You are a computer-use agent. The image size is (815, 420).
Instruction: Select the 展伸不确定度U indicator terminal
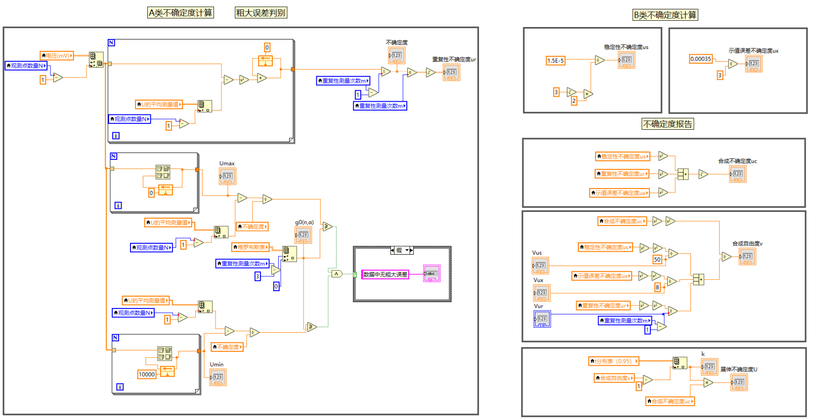(739, 382)
